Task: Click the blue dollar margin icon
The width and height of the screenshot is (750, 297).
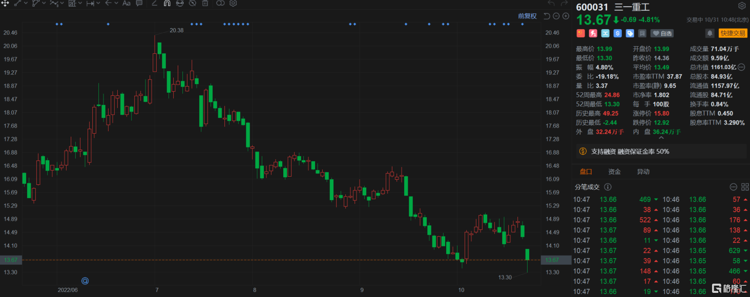Action: click(x=618, y=33)
